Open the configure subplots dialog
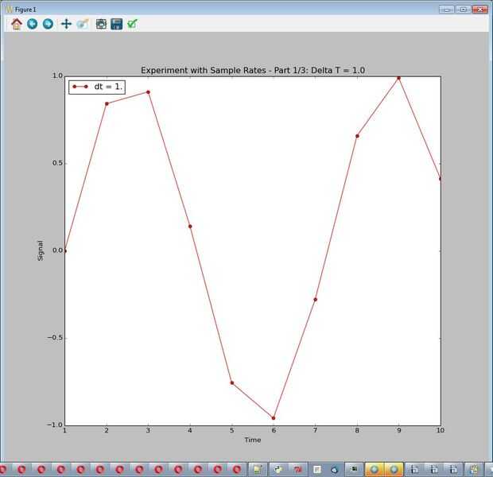 click(101, 24)
